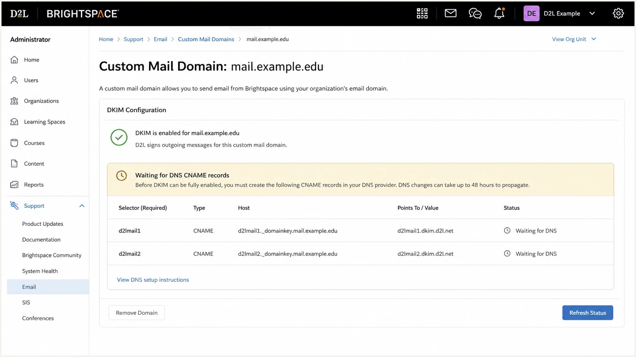Click the clock icon in the waiting banner
The width and height of the screenshot is (636, 357).
(x=121, y=176)
